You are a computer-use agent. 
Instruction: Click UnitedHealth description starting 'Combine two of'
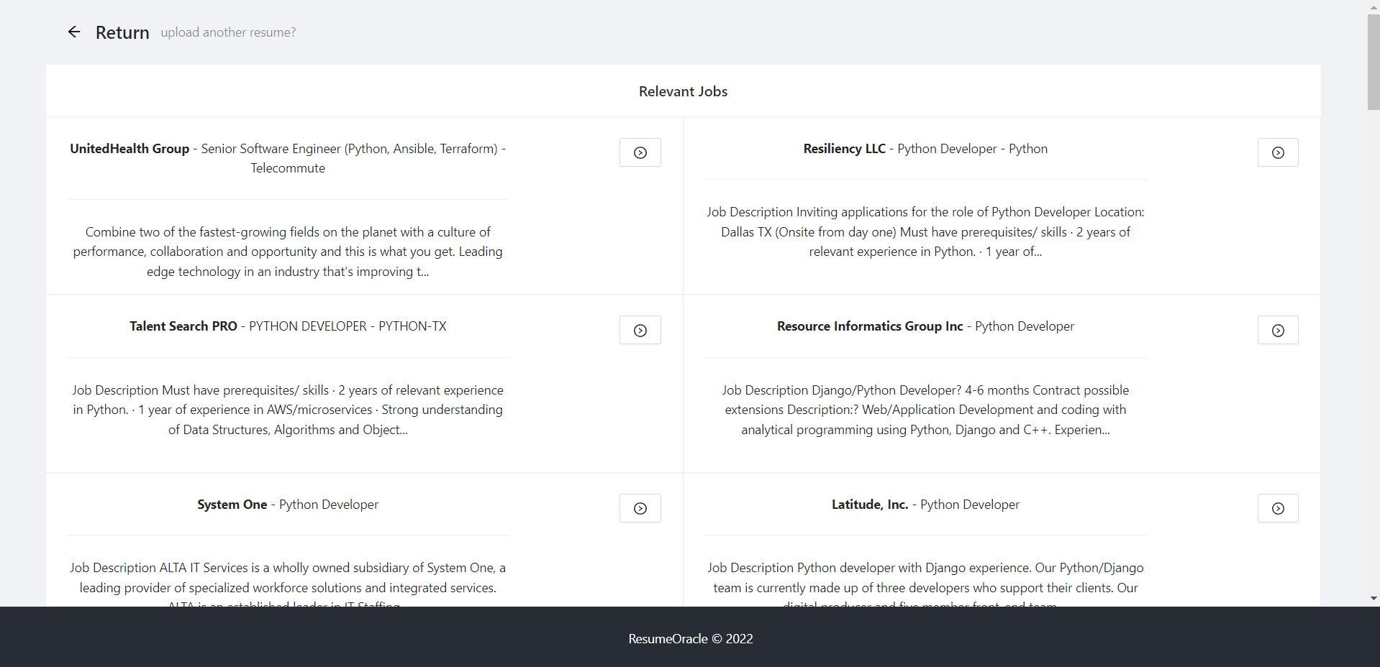(288, 252)
